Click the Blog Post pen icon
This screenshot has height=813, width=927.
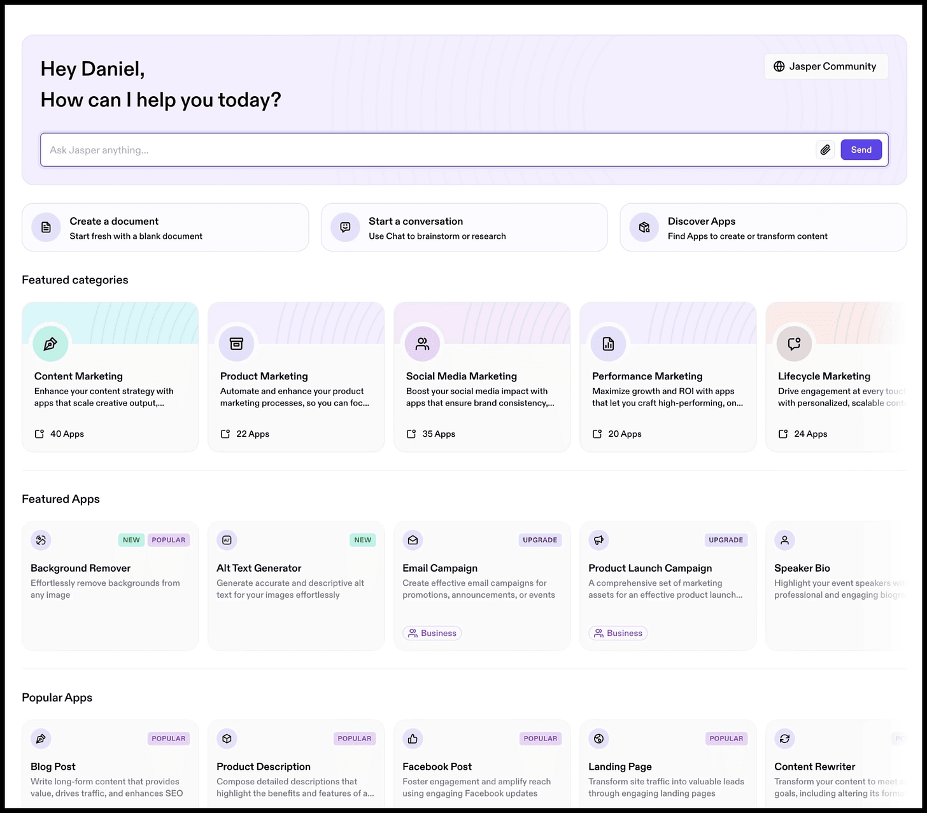[x=41, y=739]
